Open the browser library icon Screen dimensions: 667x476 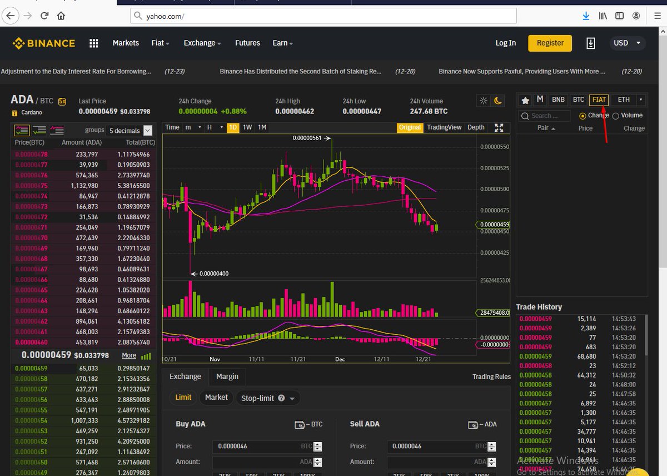point(603,16)
